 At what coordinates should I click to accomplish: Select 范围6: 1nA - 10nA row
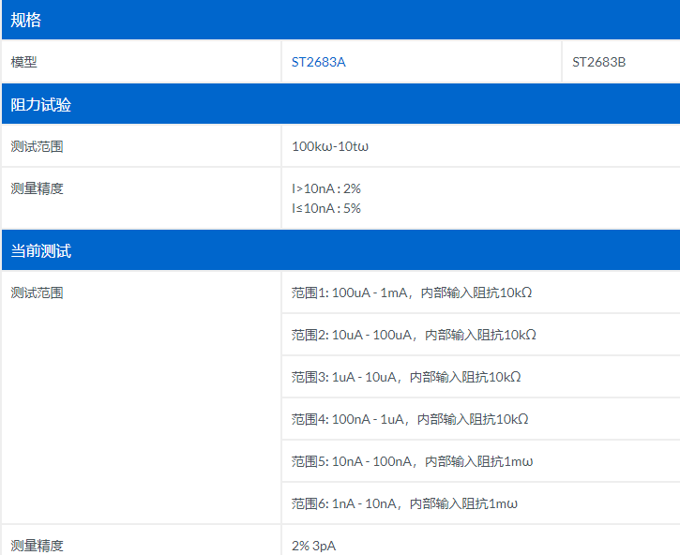pos(481,502)
